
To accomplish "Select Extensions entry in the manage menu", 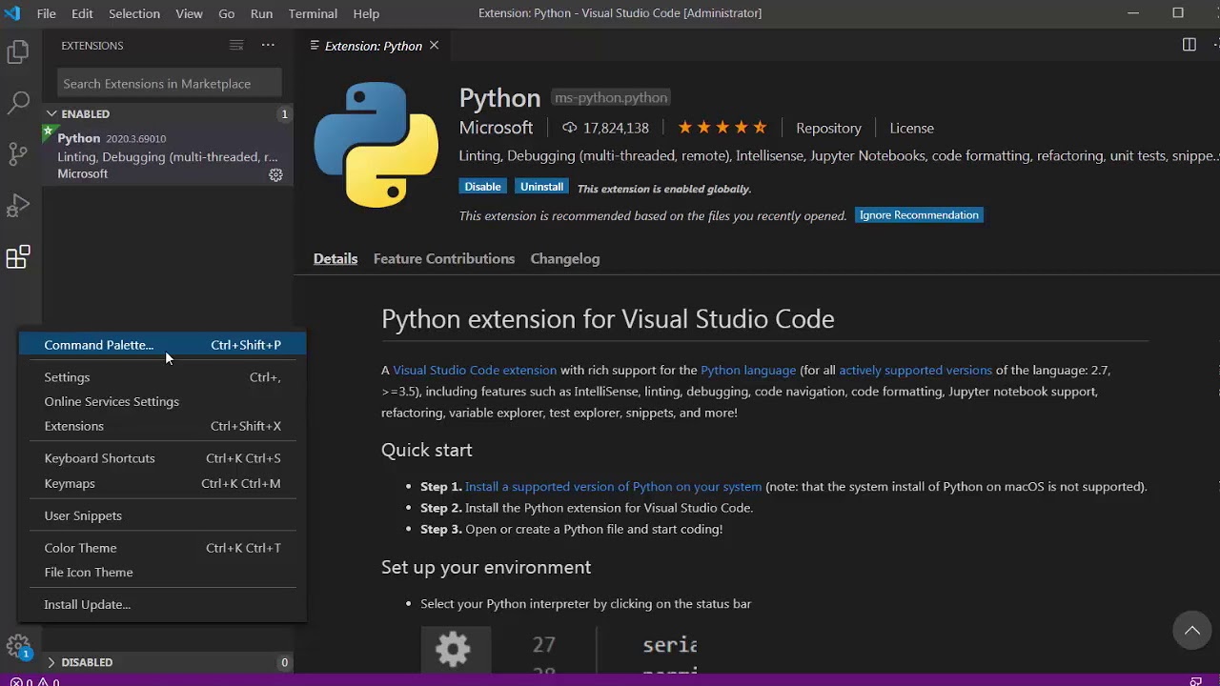I will pos(162,426).
